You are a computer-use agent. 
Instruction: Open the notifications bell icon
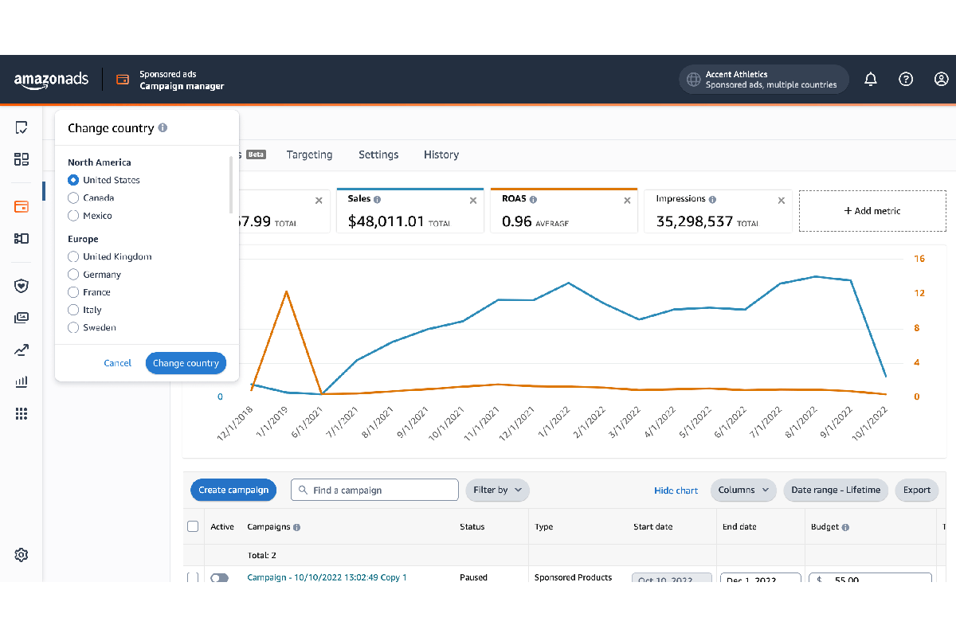point(870,79)
